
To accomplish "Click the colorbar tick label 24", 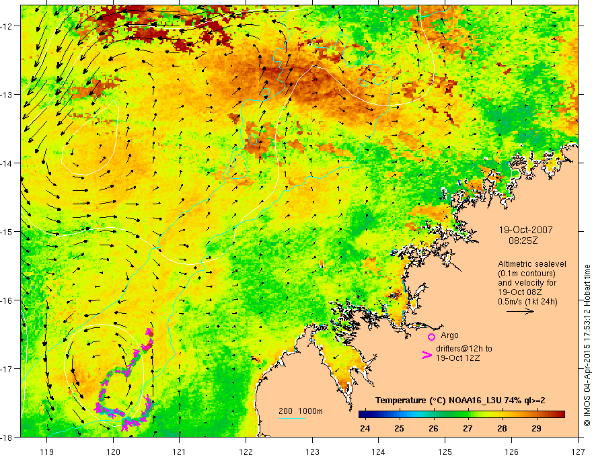I will tap(365, 429).
